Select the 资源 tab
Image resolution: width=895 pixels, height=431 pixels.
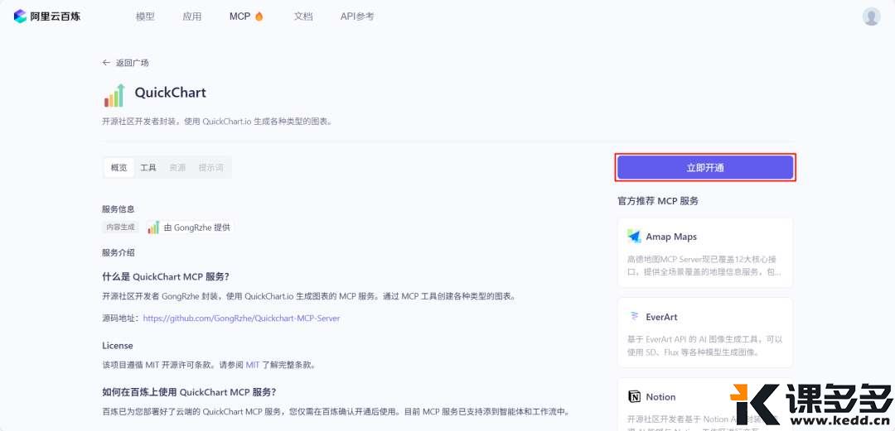point(177,168)
